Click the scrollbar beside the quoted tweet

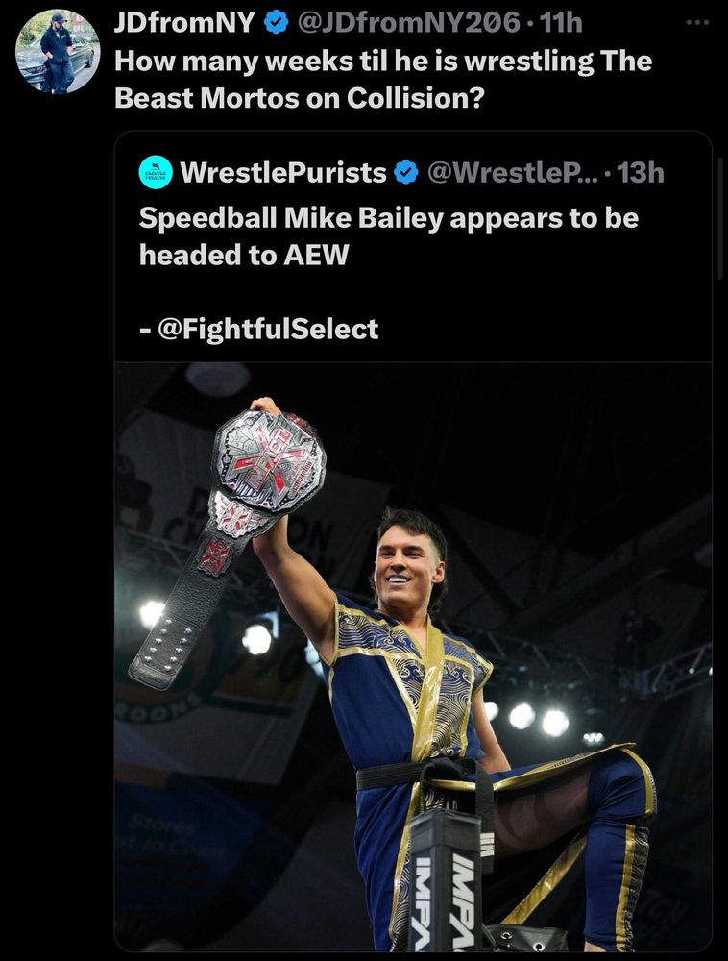721,217
